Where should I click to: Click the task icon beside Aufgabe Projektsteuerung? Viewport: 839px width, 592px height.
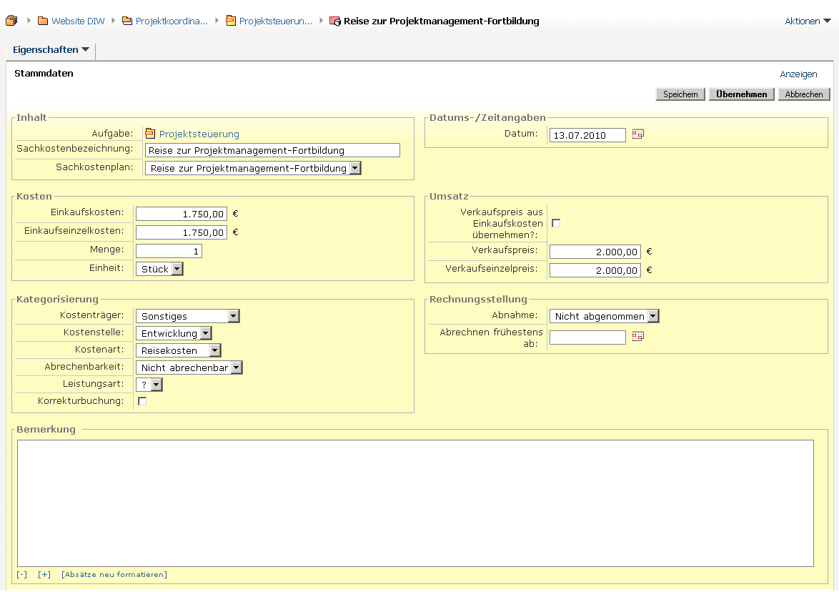(x=150, y=134)
